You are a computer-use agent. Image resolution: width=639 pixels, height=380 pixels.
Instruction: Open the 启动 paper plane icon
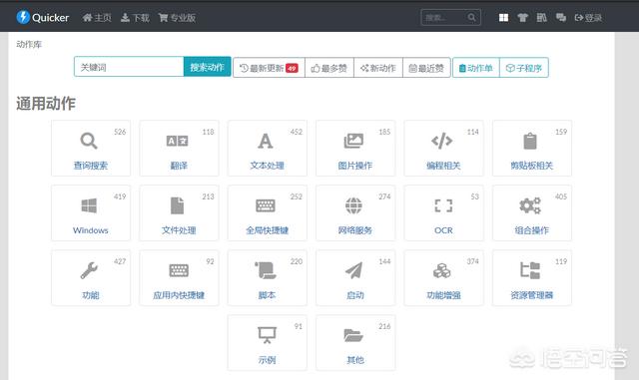point(353,270)
